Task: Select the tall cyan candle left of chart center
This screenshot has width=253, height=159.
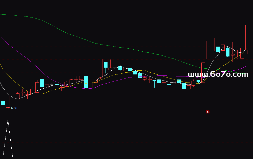Action: [x=86, y=82]
